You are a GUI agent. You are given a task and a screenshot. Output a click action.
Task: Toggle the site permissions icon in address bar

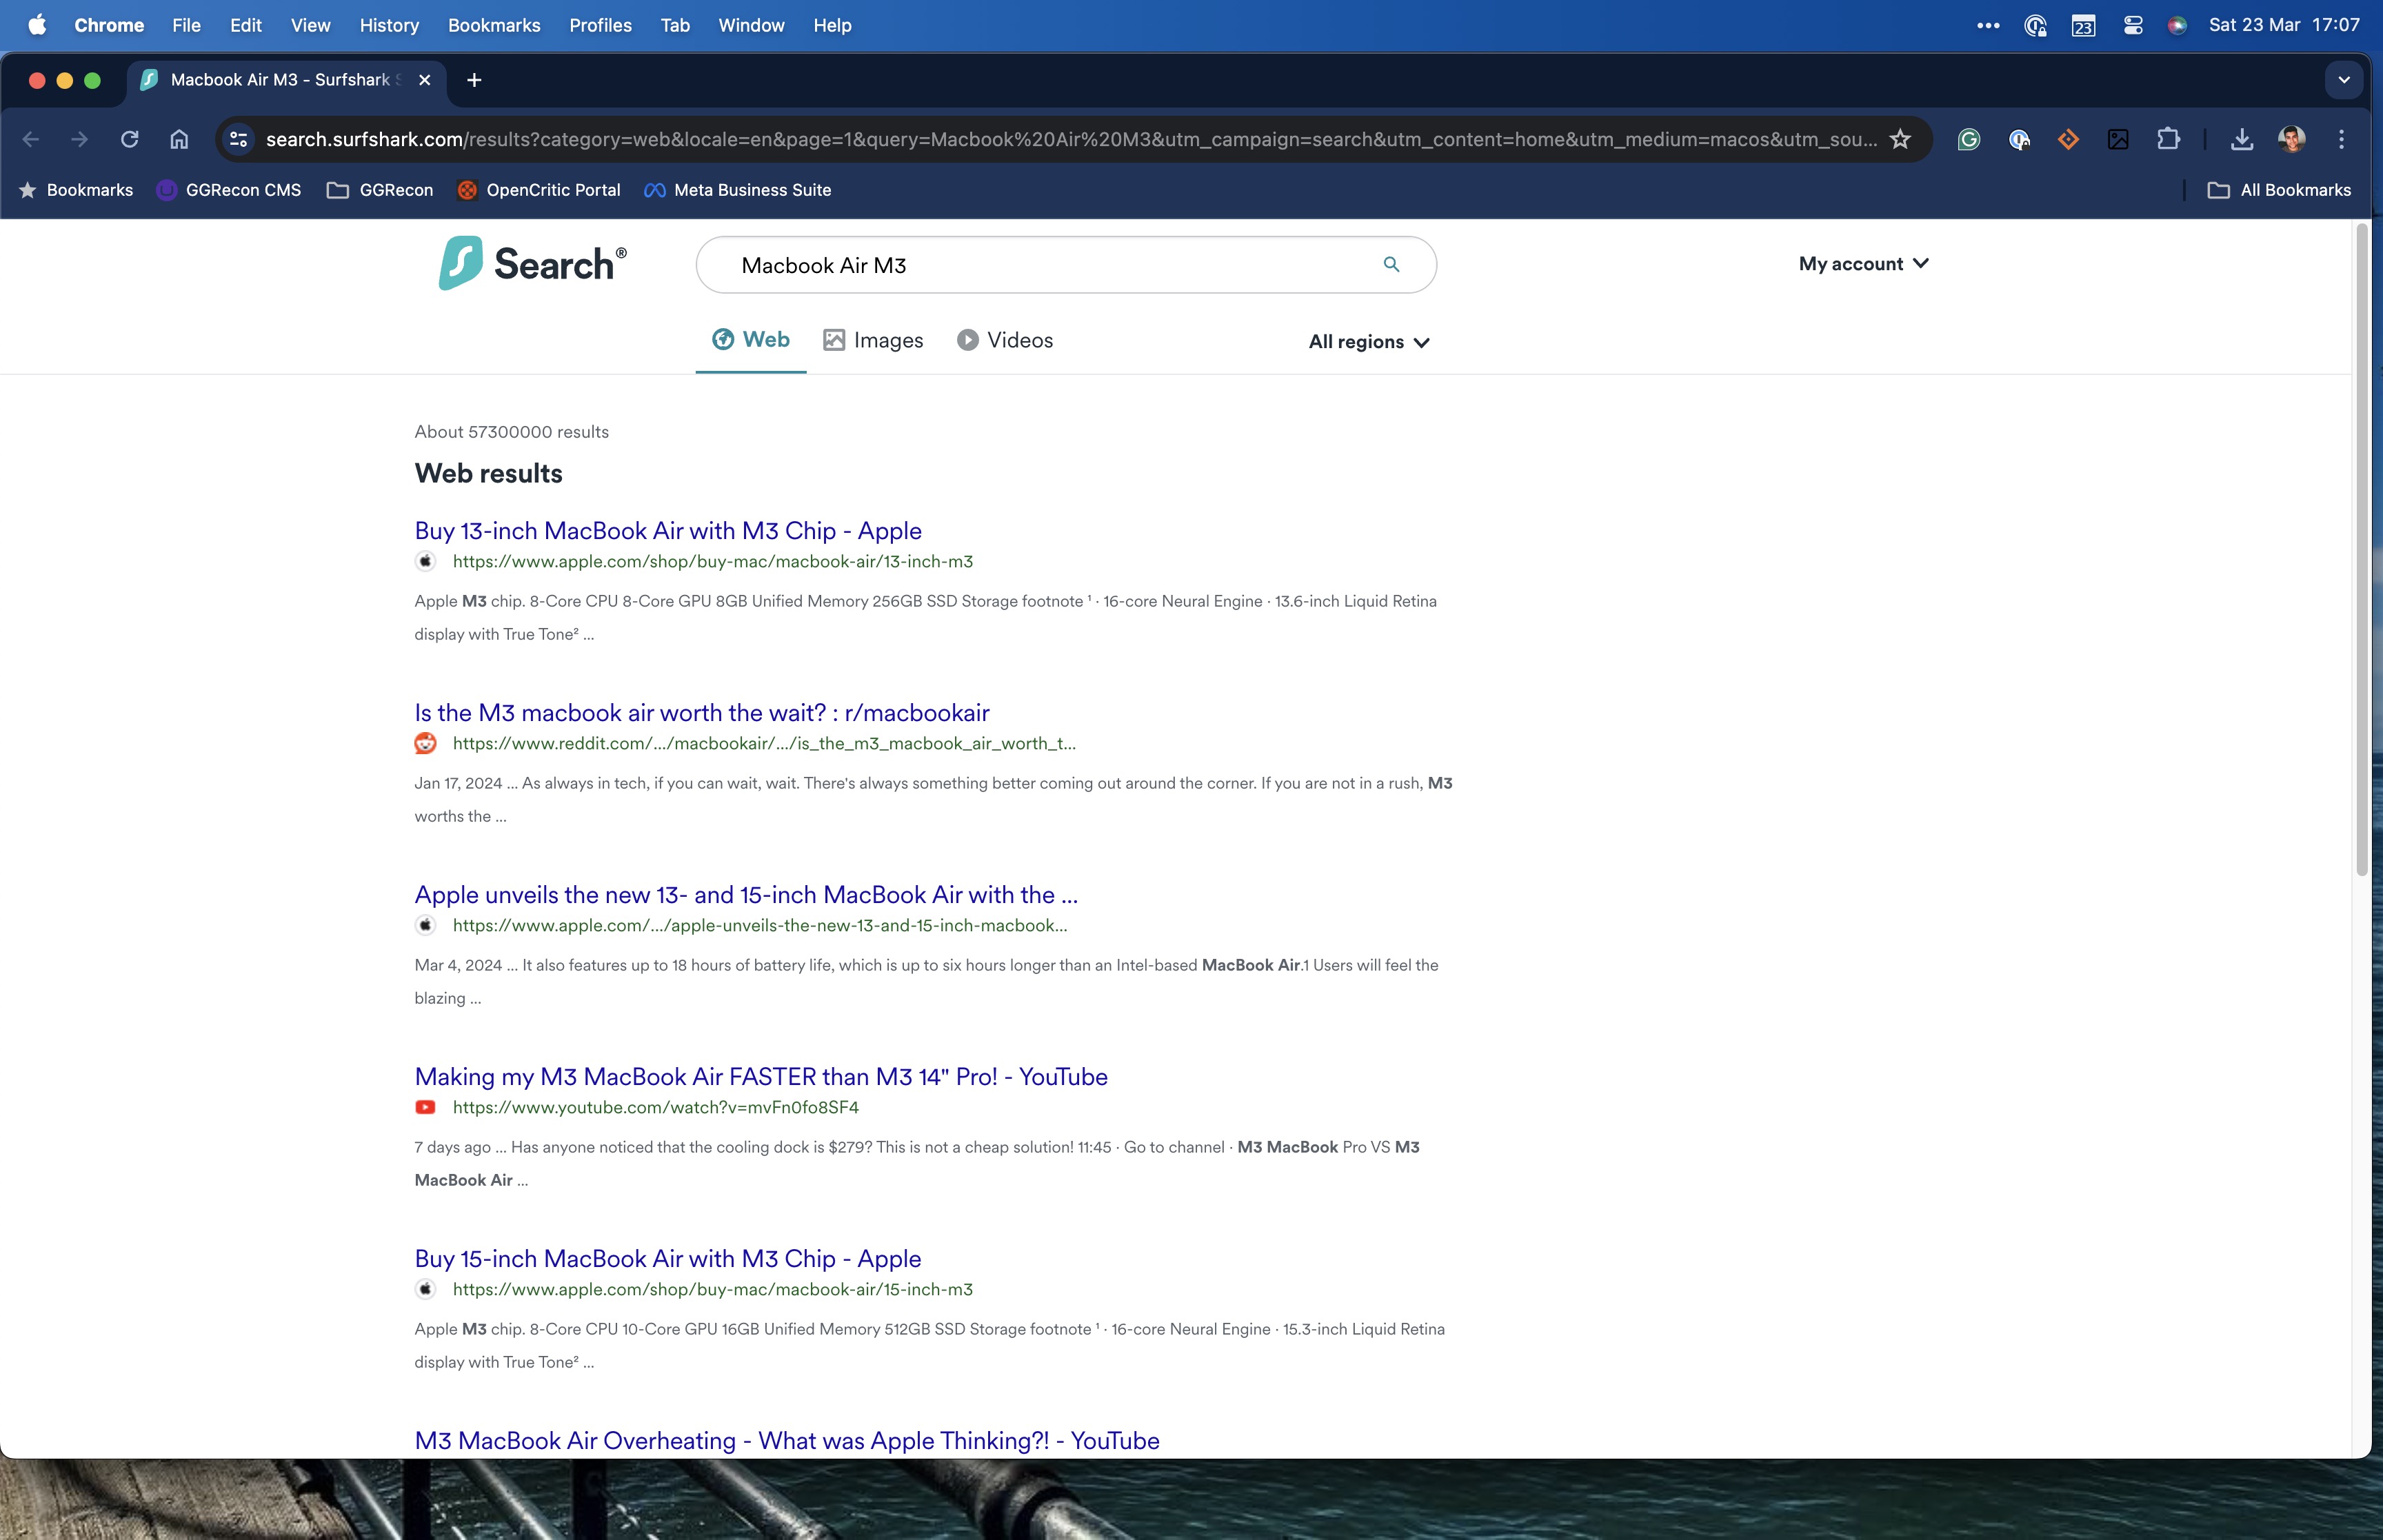(x=238, y=139)
